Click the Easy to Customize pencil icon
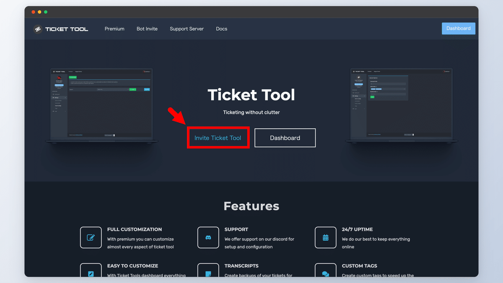This screenshot has height=283, width=503. (x=91, y=270)
